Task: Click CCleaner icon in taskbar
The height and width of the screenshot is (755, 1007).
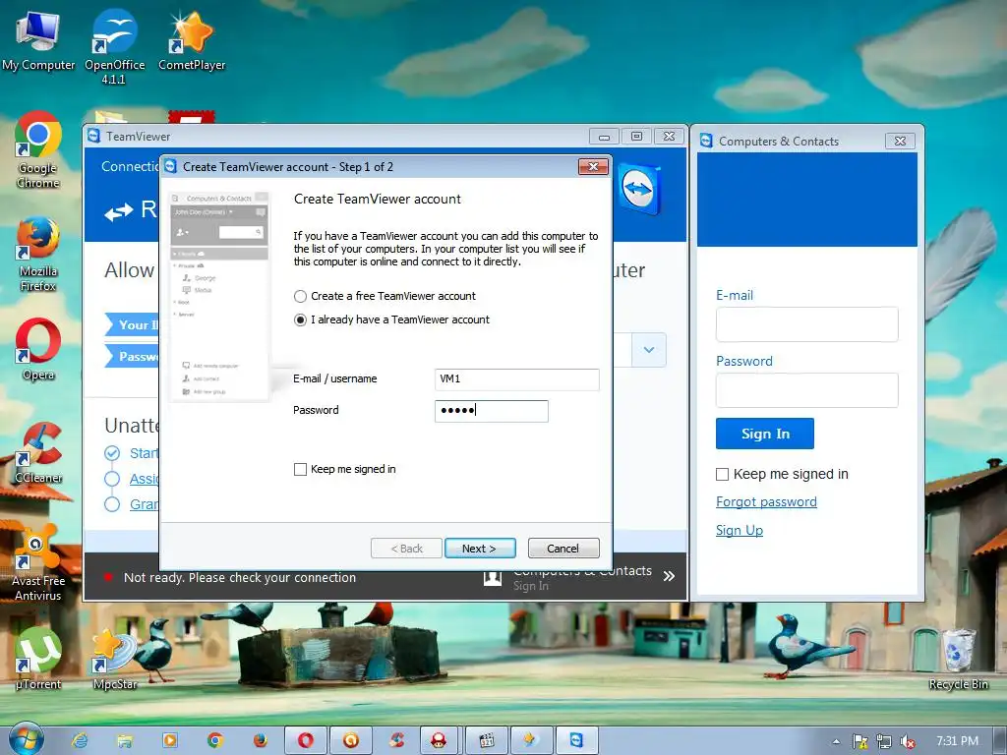Action: [395, 741]
